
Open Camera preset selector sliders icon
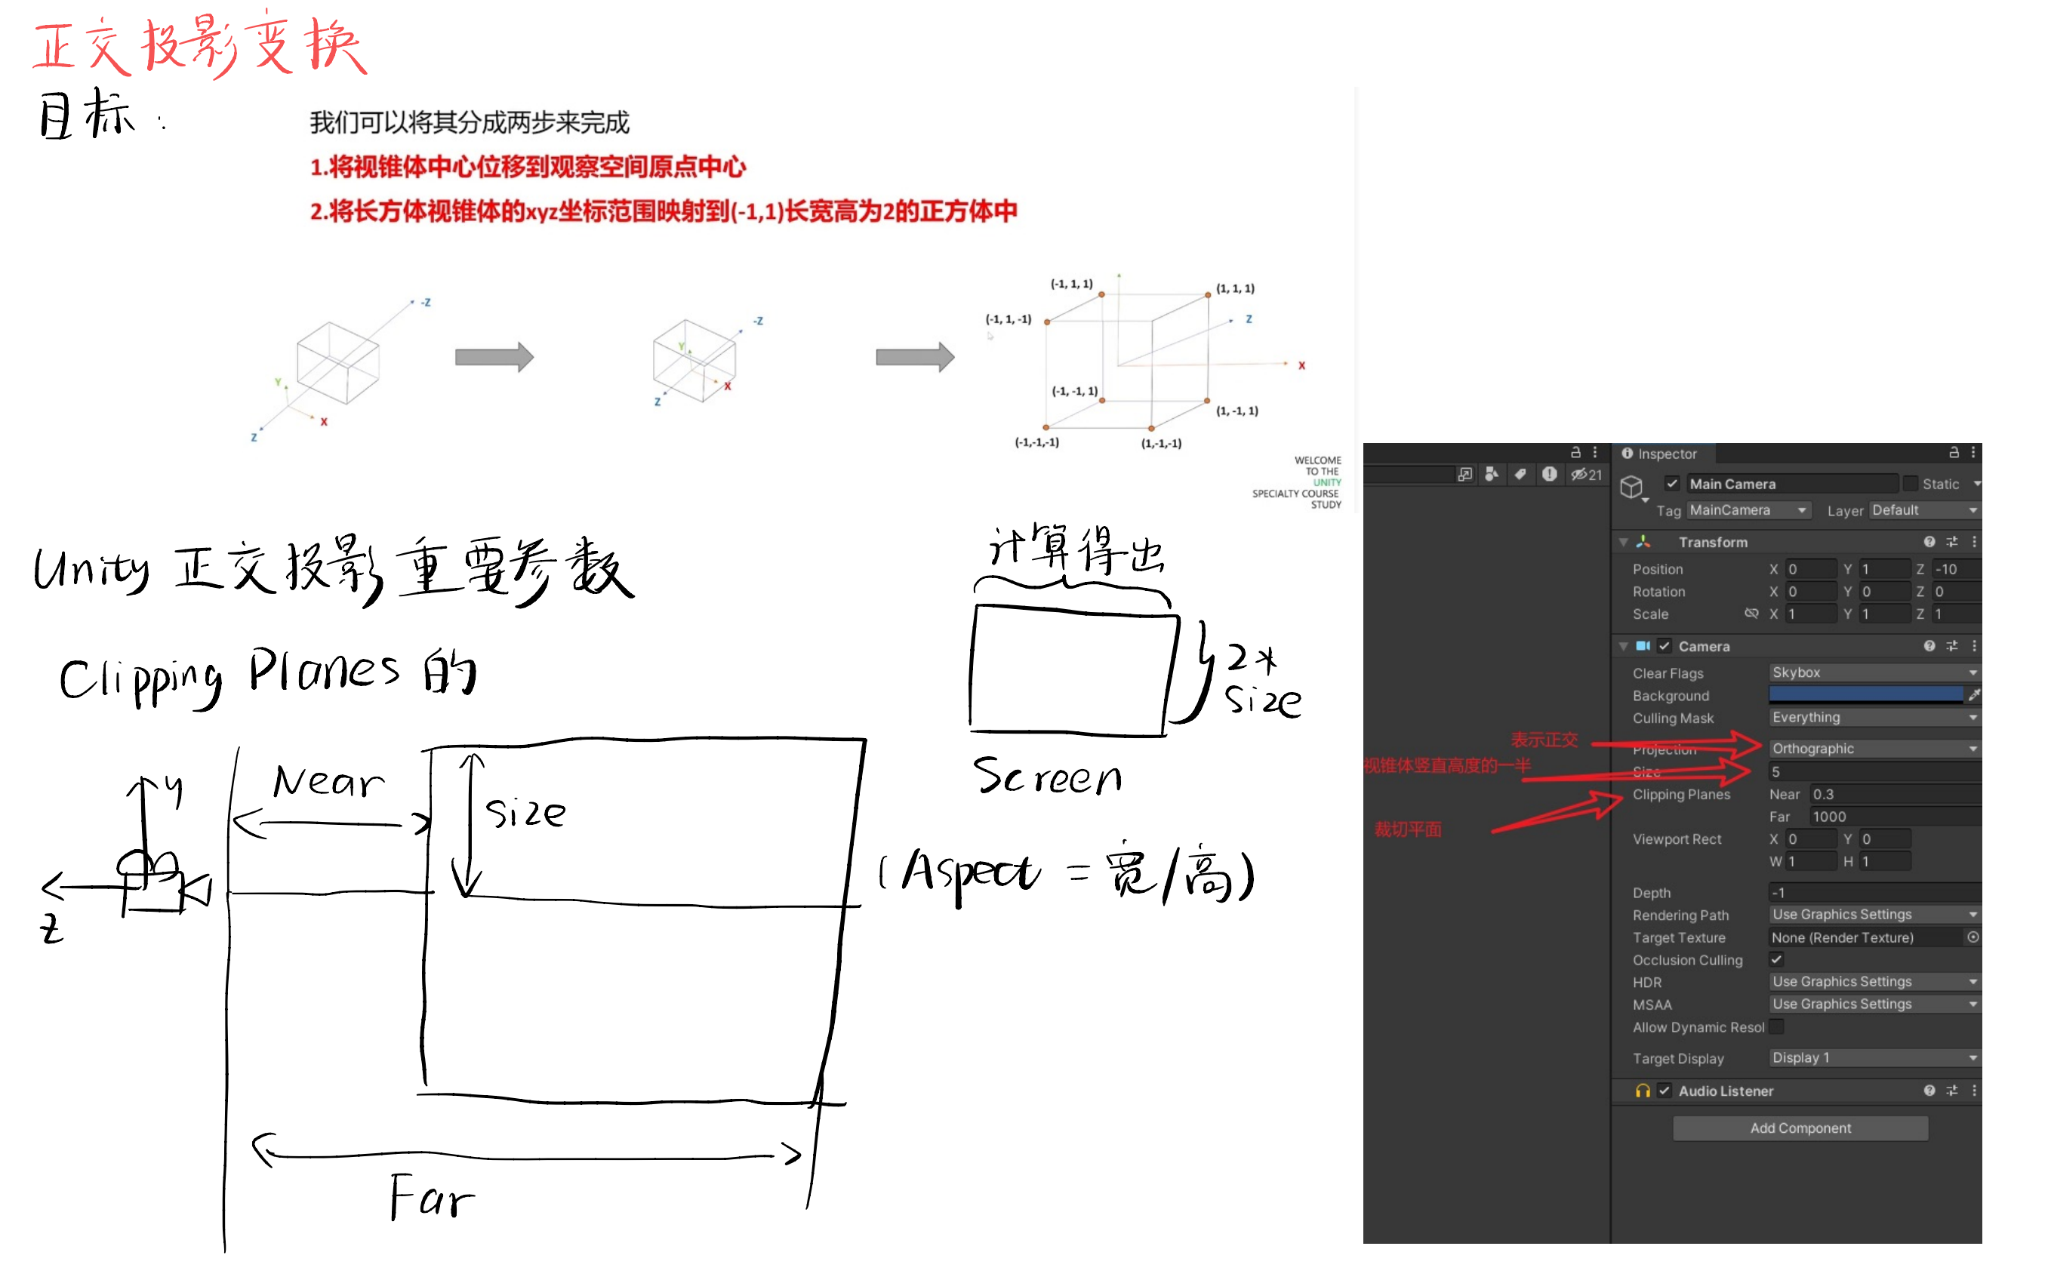click(1951, 646)
